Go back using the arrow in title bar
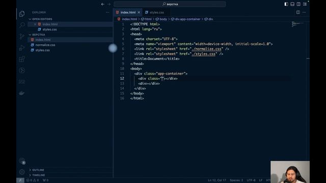Image resolution: width=326 pixels, height=183 pixels. [103, 4]
